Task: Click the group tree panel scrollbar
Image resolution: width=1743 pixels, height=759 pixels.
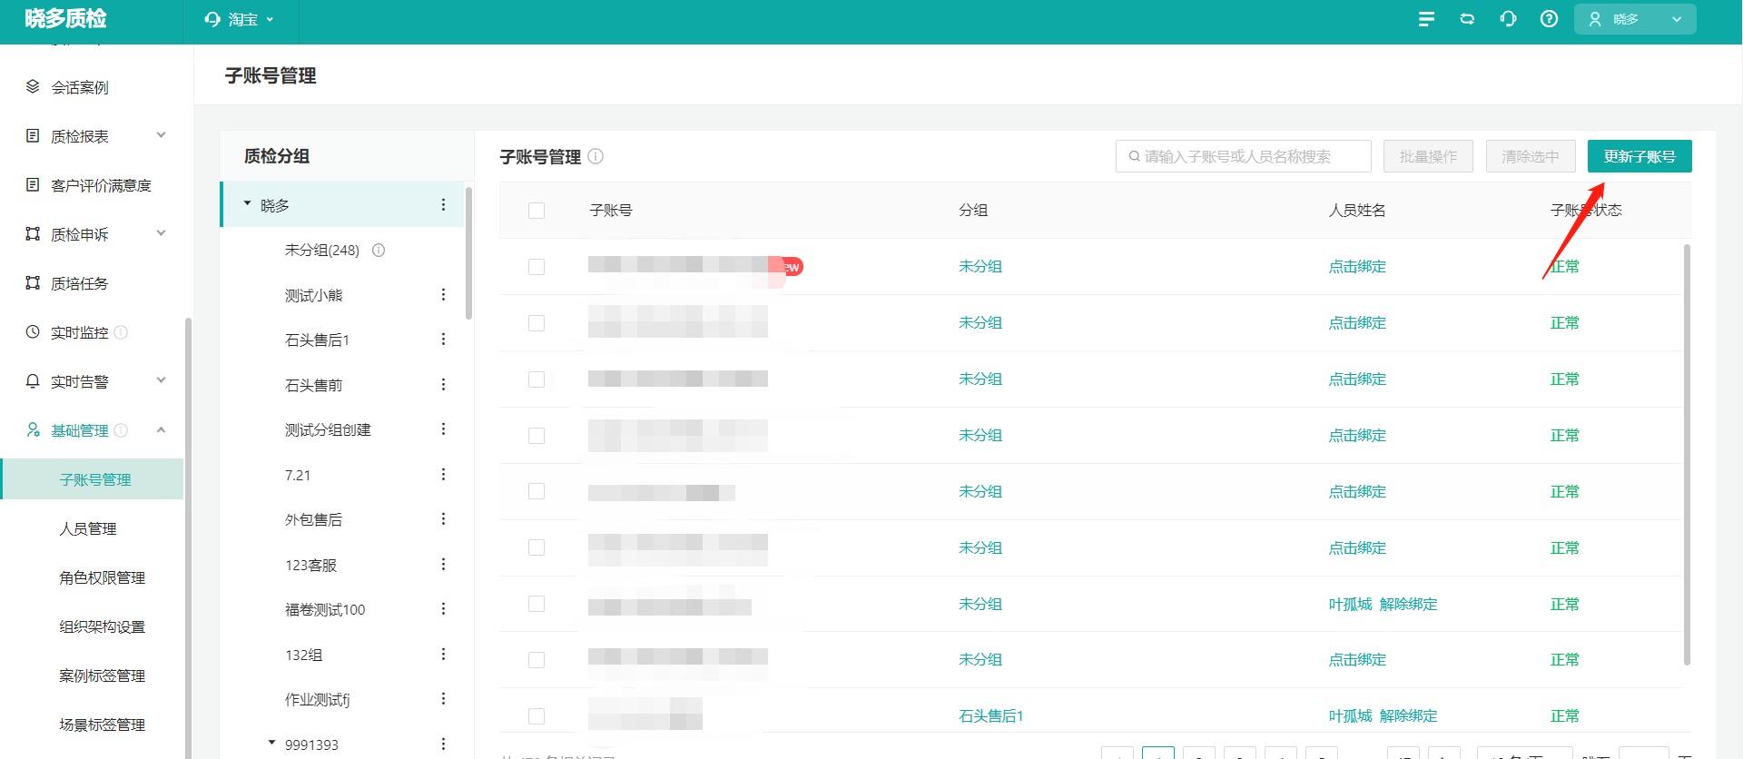Action: 468,252
